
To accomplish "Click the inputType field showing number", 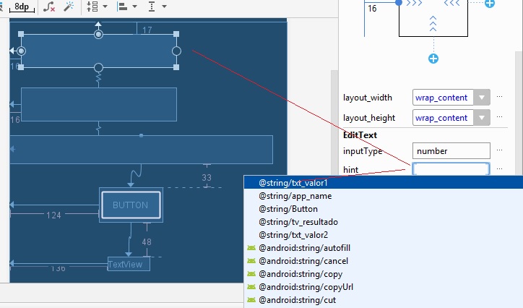I will pos(451,151).
